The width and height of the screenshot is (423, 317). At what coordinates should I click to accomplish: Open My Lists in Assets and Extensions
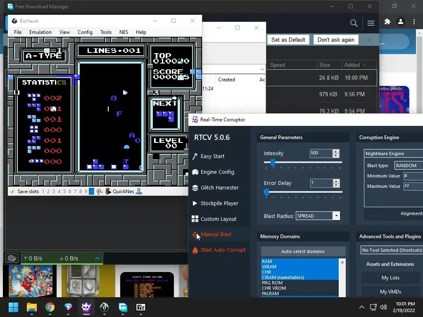pos(390,278)
